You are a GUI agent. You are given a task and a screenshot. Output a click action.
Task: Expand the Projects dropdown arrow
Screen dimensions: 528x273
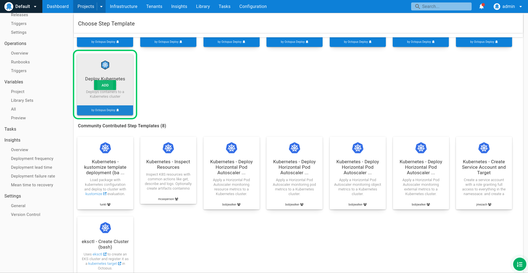(101, 6)
